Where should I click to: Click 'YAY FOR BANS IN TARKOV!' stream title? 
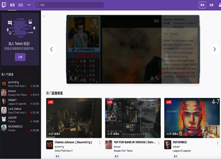135,142
